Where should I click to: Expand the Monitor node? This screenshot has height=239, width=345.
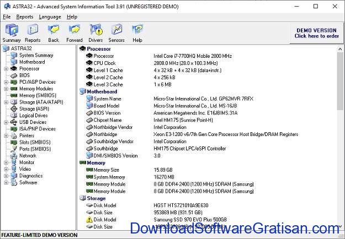6,162
